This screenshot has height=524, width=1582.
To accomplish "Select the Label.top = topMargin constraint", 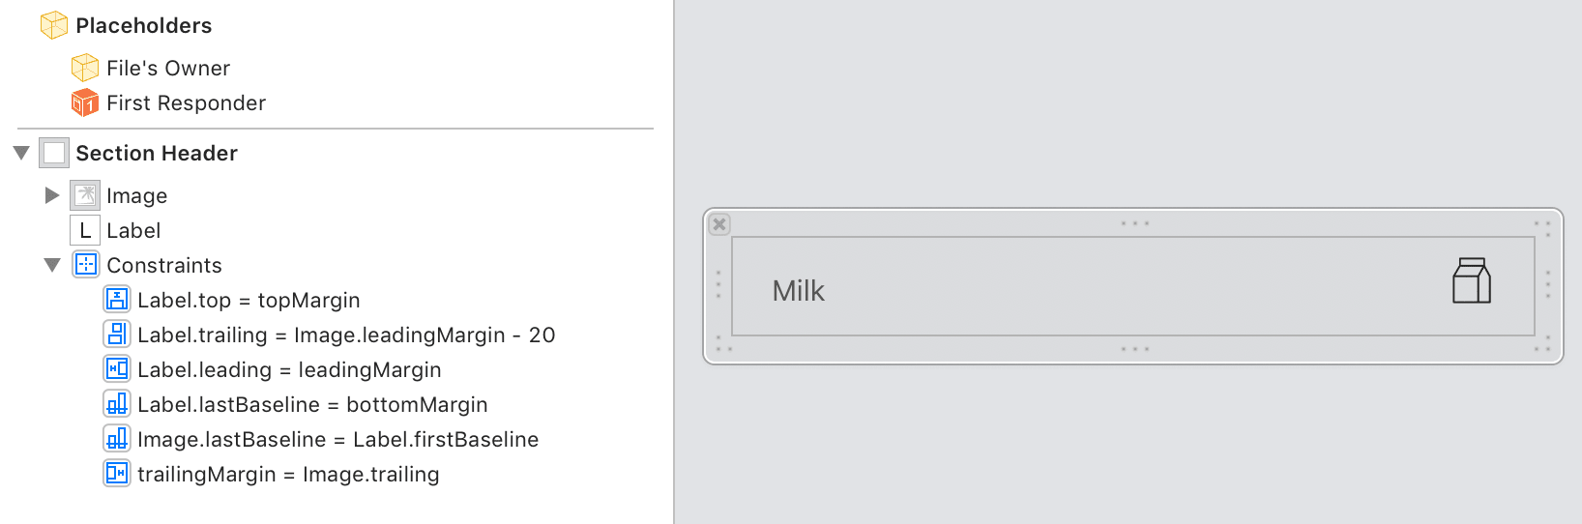I will (249, 300).
